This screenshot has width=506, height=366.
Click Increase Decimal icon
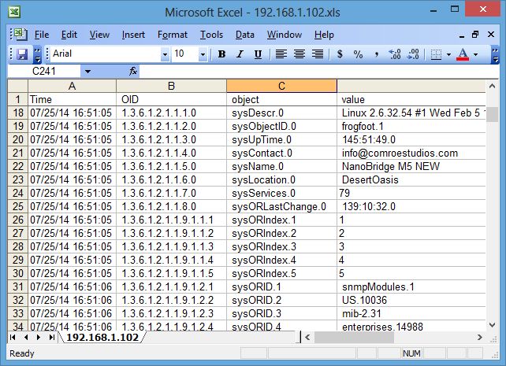[394, 54]
